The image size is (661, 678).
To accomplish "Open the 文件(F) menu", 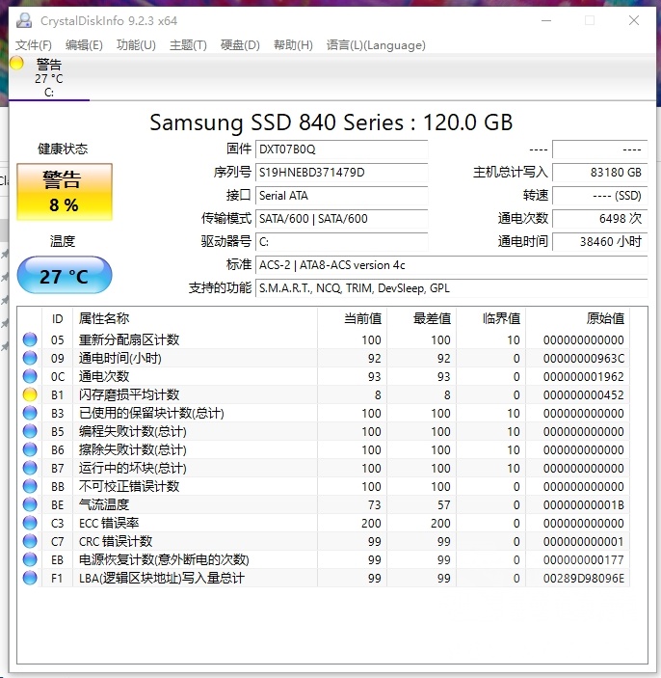I will [x=34, y=45].
